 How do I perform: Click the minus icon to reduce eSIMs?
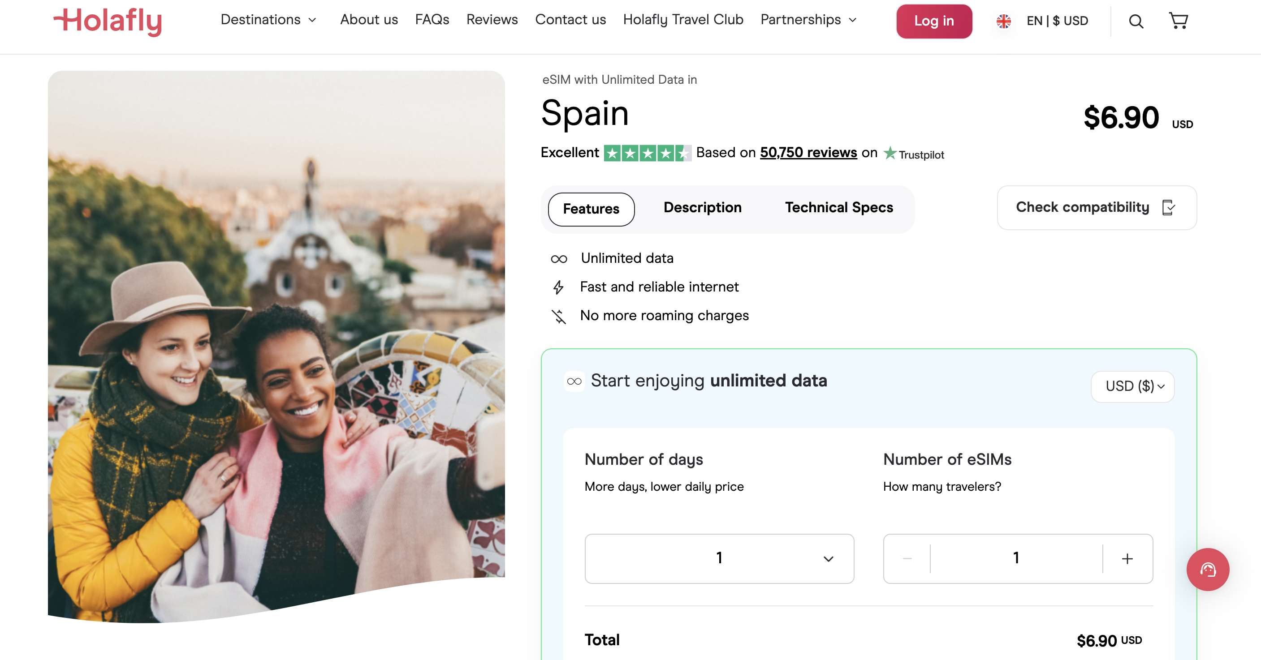[x=907, y=559]
